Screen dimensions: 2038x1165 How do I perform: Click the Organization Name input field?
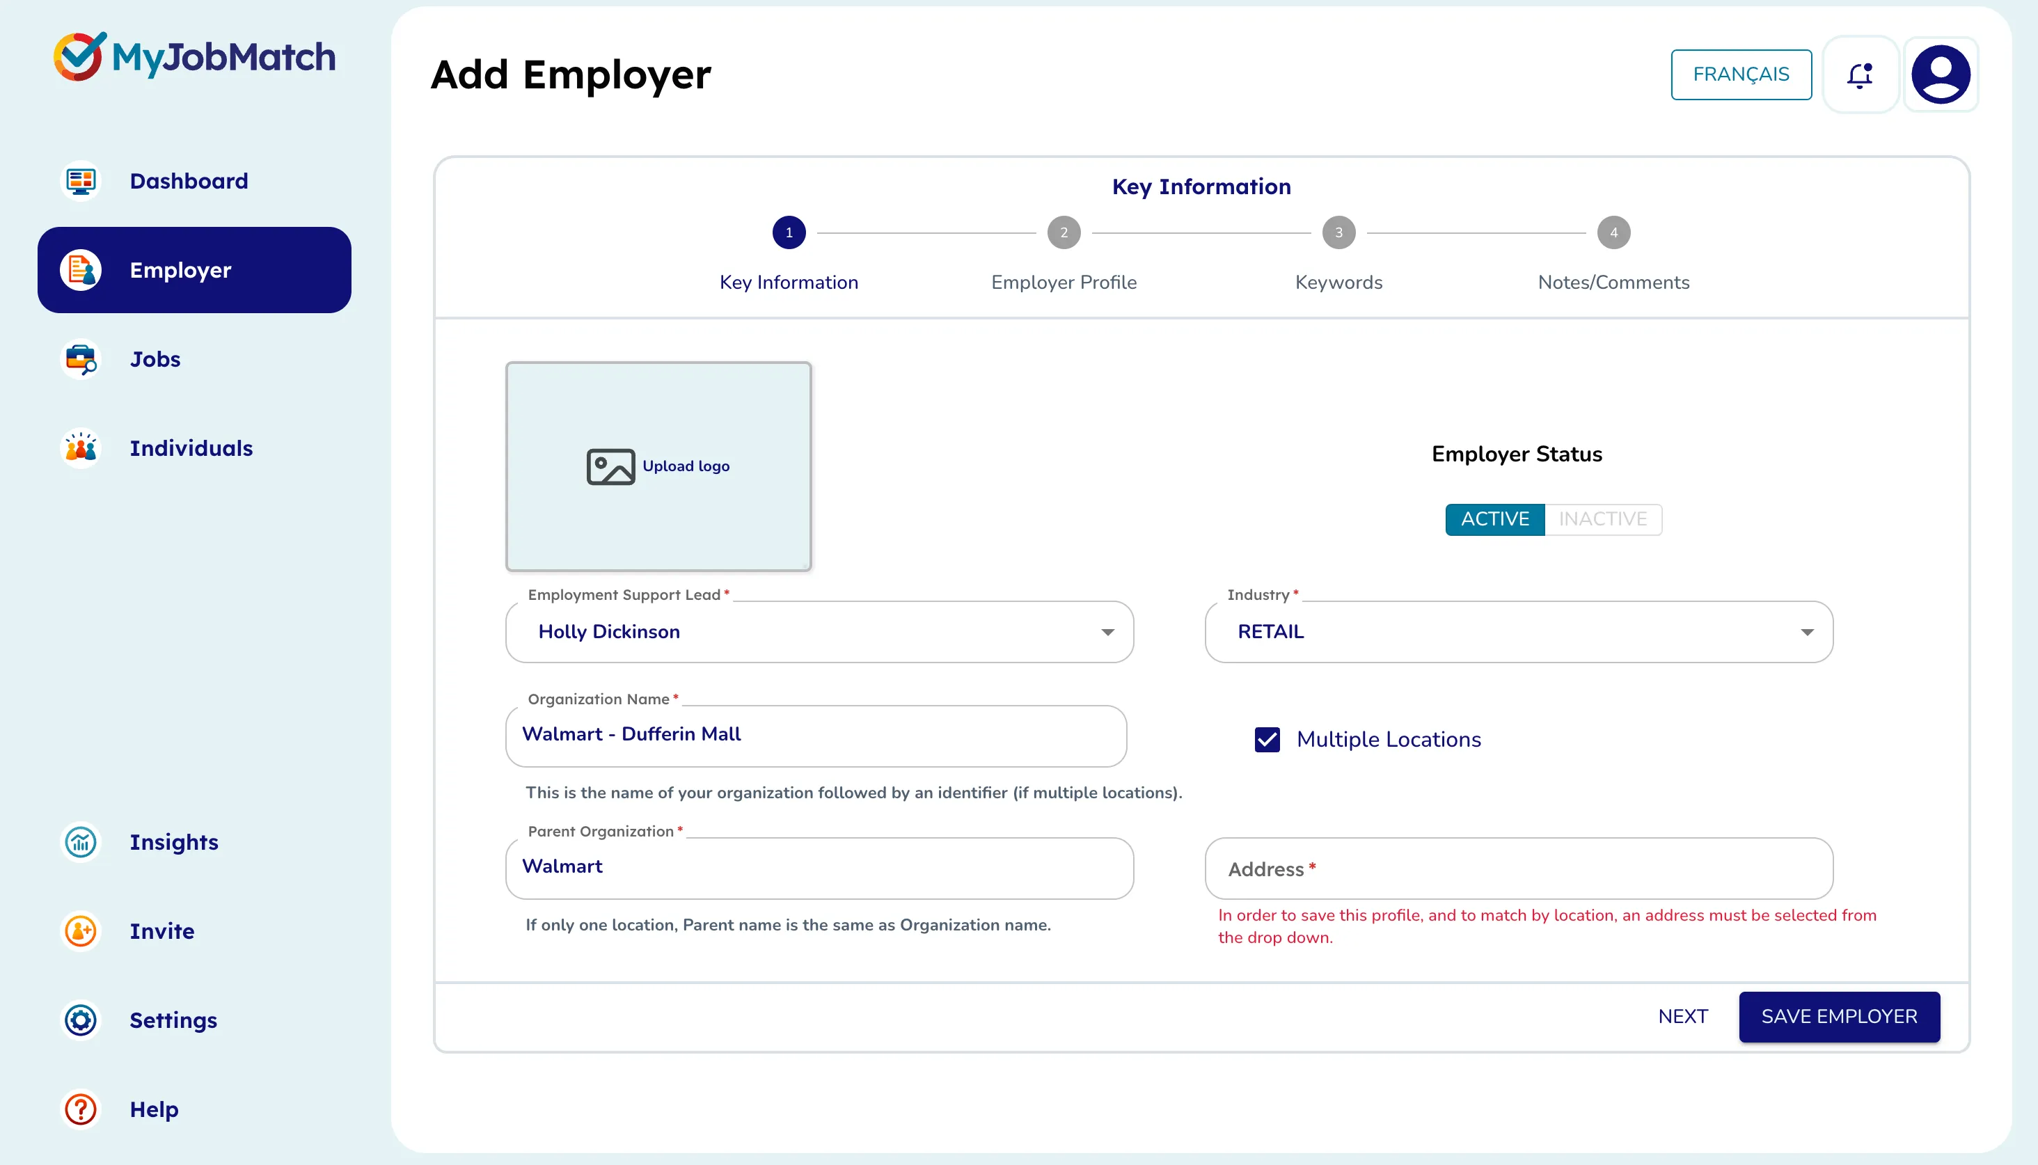coord(816,734)
